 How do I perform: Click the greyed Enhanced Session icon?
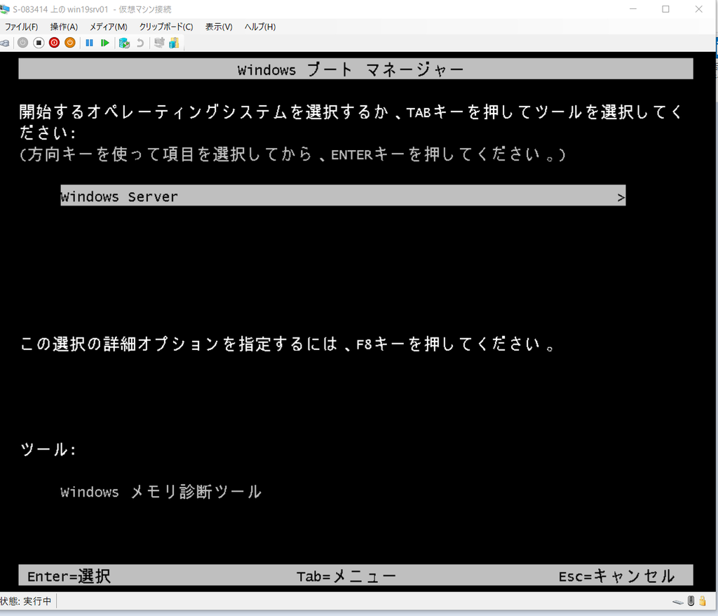(x=159, y=43)
